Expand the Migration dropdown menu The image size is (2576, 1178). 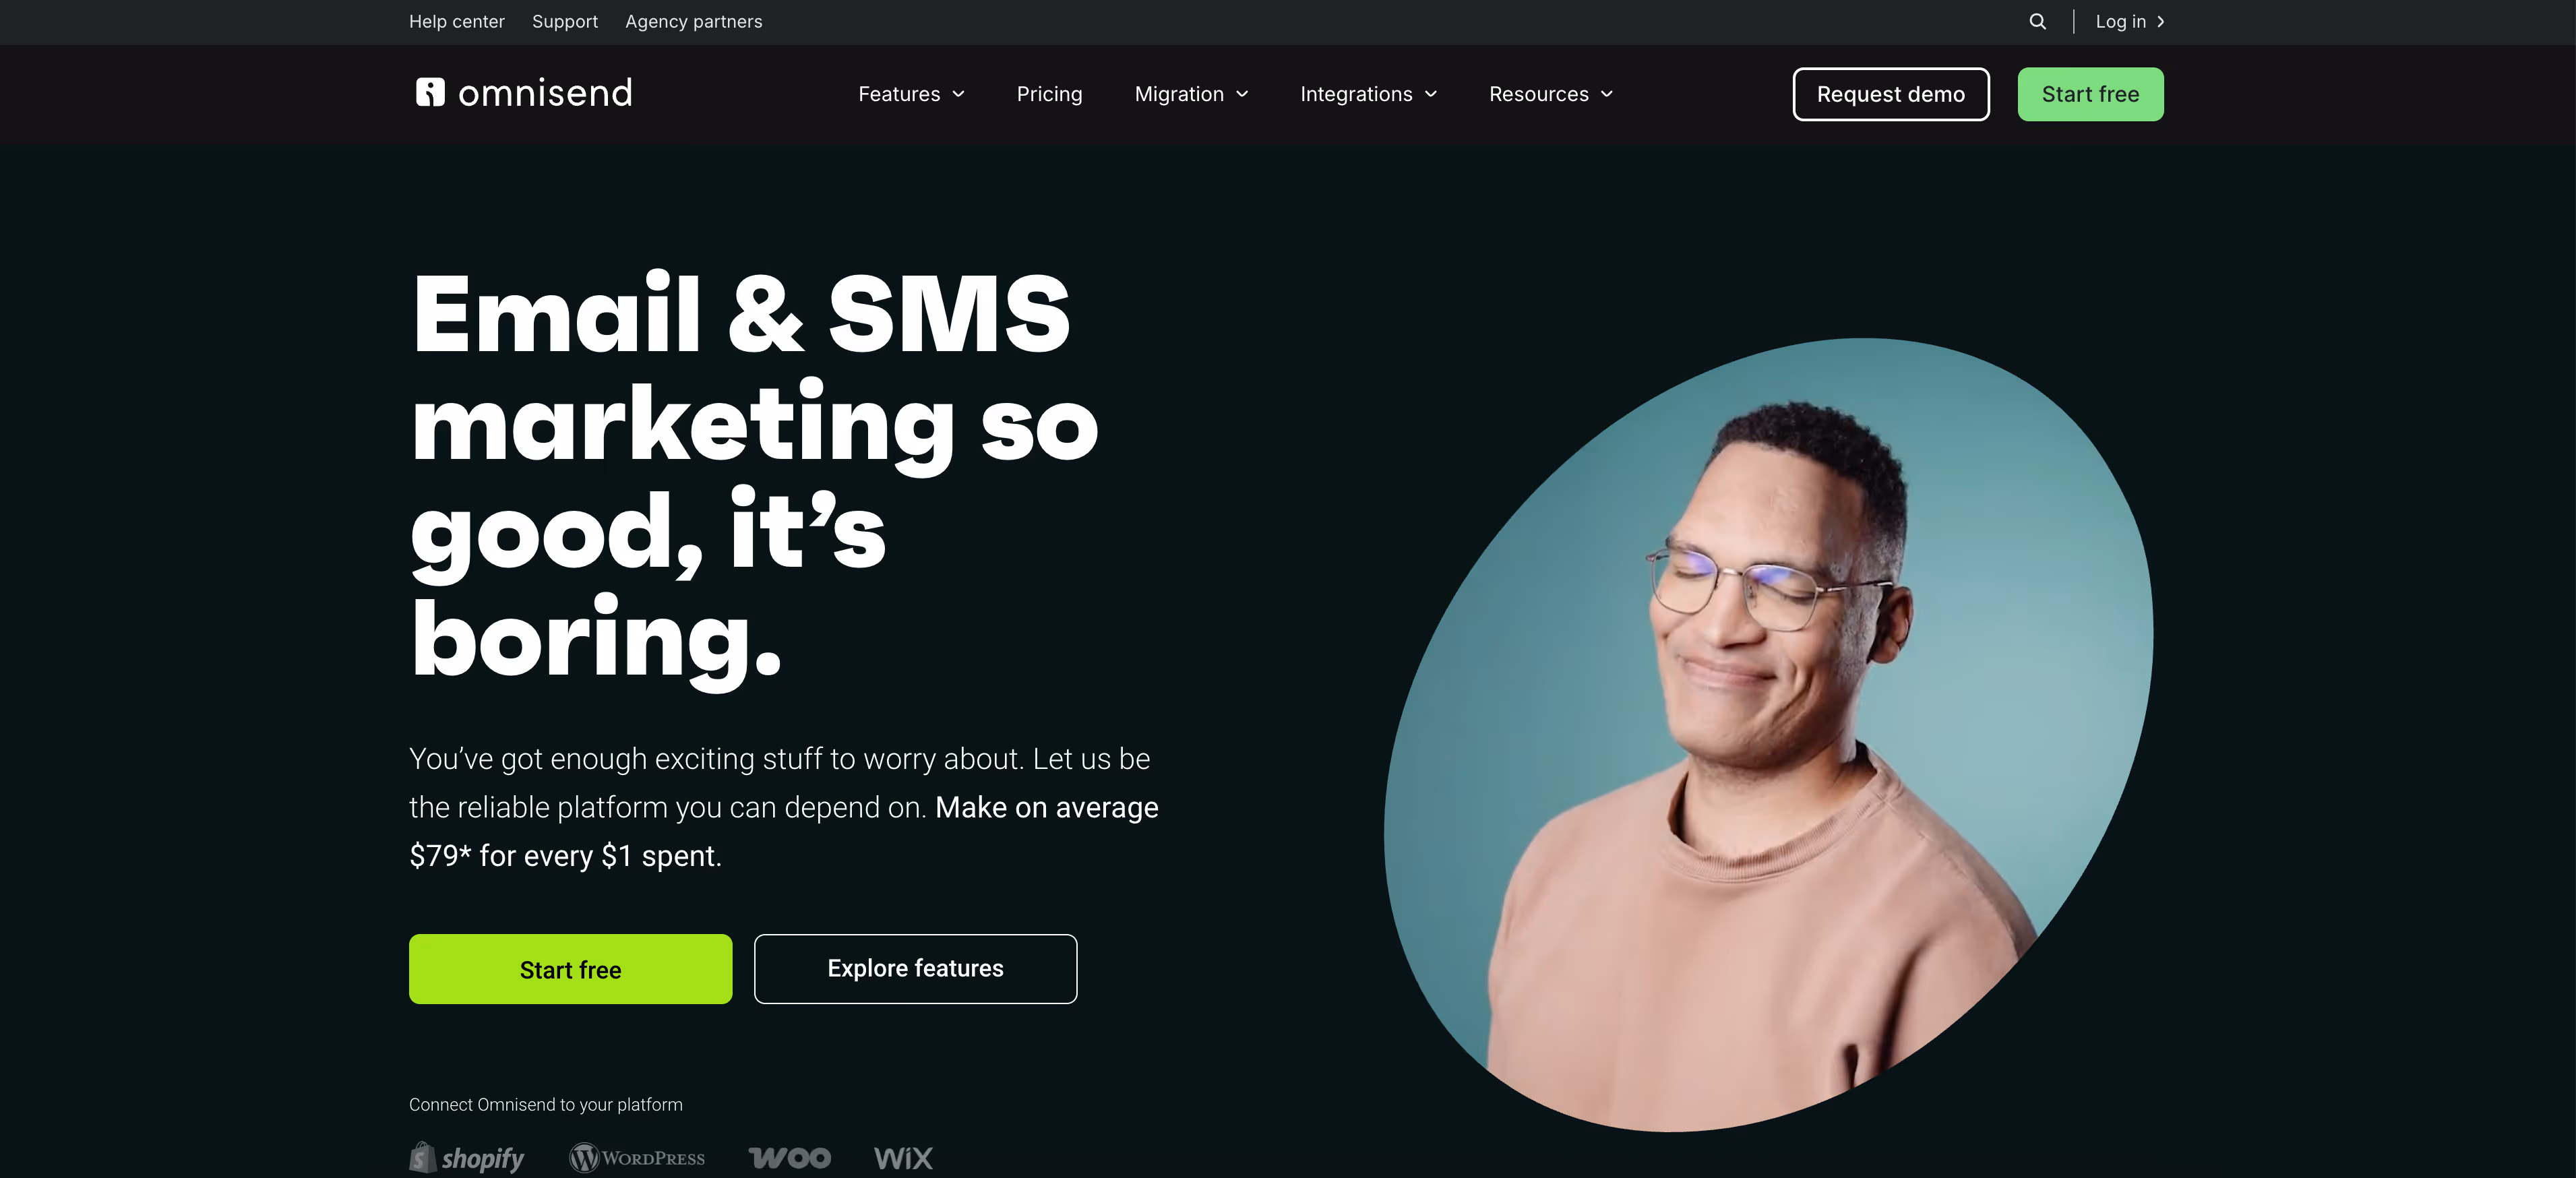pyautogui.click(x=1191, y=94)
